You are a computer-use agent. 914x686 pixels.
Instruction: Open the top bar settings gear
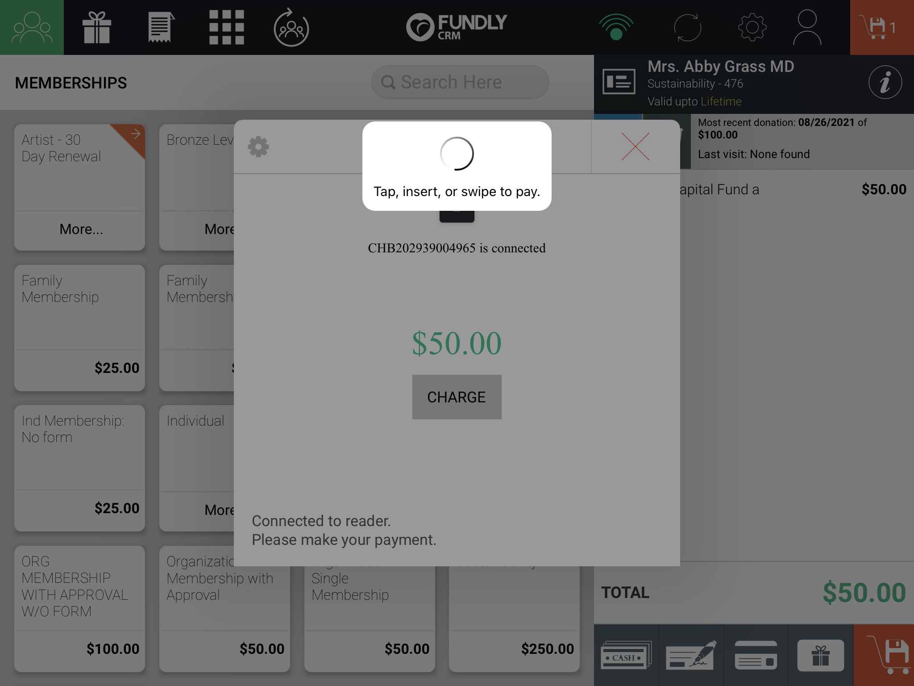pos(752,28)
